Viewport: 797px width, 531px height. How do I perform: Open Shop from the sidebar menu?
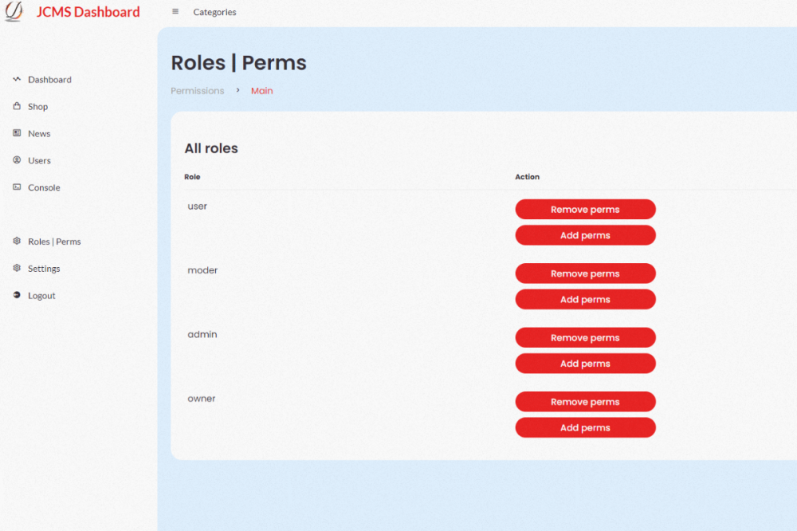click(38, 107)
